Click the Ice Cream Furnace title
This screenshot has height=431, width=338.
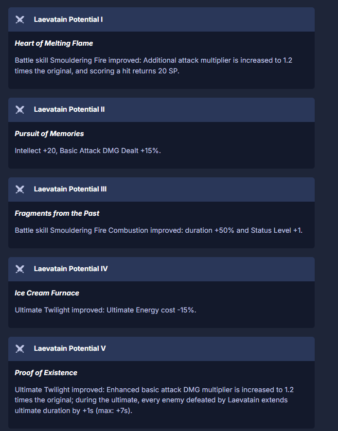coord(47,293)
